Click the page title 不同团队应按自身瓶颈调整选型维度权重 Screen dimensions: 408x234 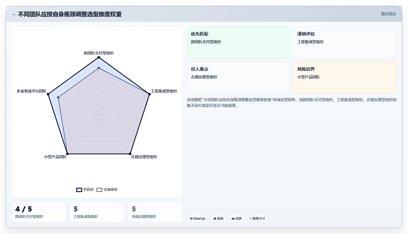click(70, 14)
